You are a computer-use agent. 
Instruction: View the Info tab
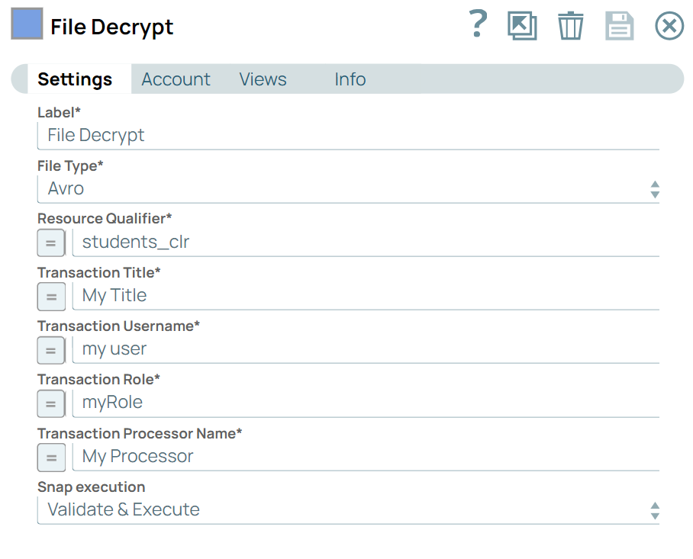click(350, 79)
